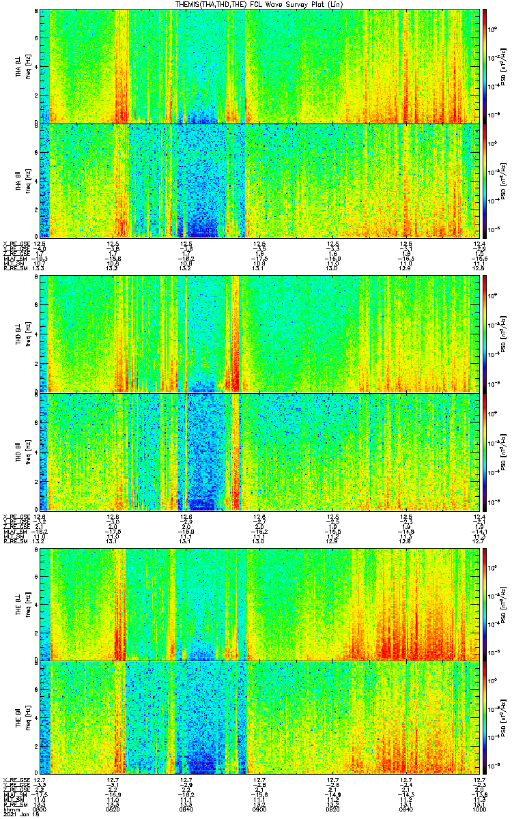Click the '0840' time tick label
Viewport: 512px width, 819px height.
click(186, 810)
